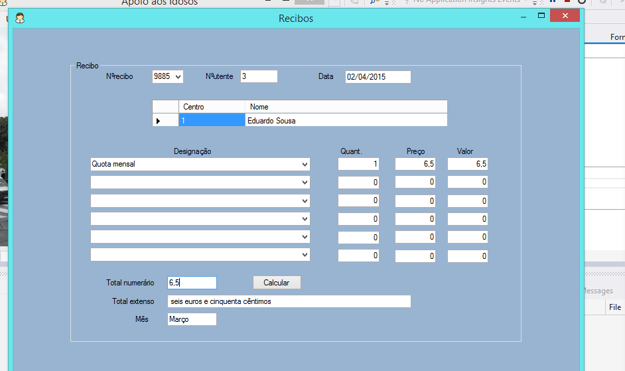The image size is (625, 371).
Task: Select the Centro column header
Action: click(x=212, y=107)
